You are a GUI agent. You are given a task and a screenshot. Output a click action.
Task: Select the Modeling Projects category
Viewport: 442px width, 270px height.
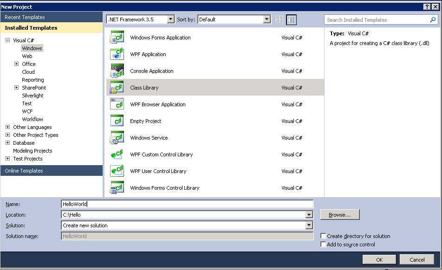tap(32, 151)
